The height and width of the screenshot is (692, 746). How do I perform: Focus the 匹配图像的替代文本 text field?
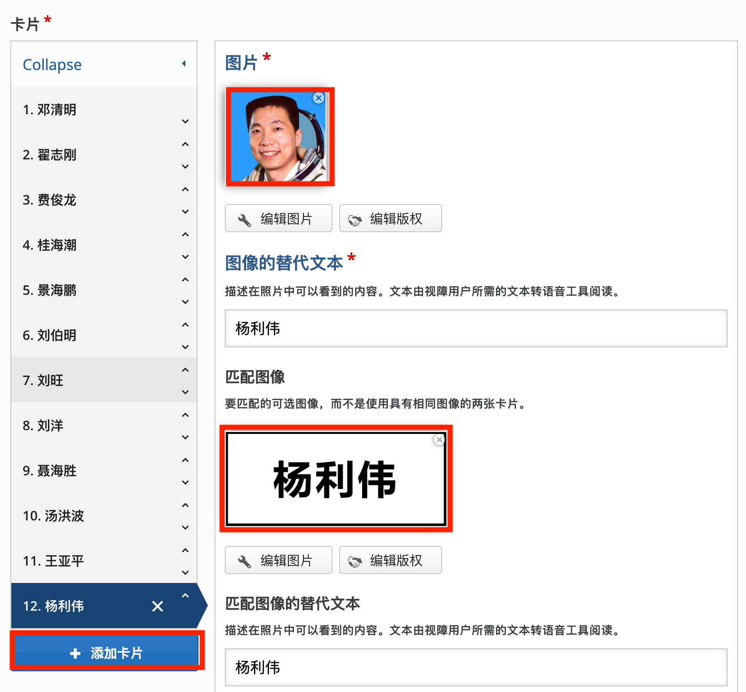point(476,667)
